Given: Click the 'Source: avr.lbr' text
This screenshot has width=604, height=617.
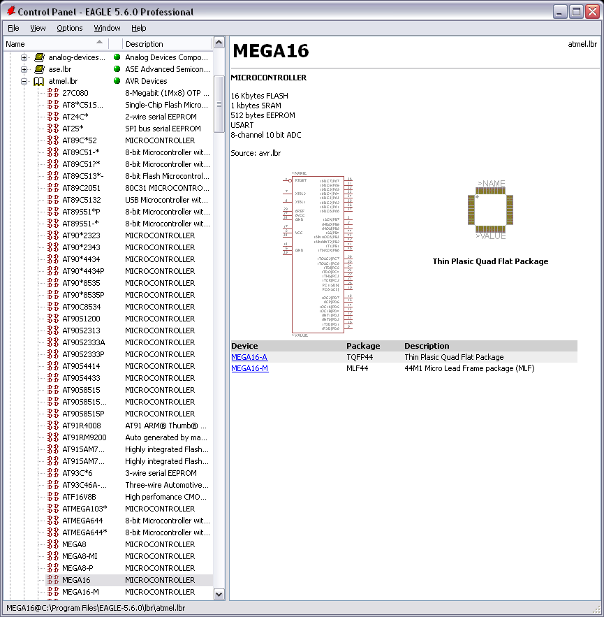Looking at the screenshot, I should [256, 153].
